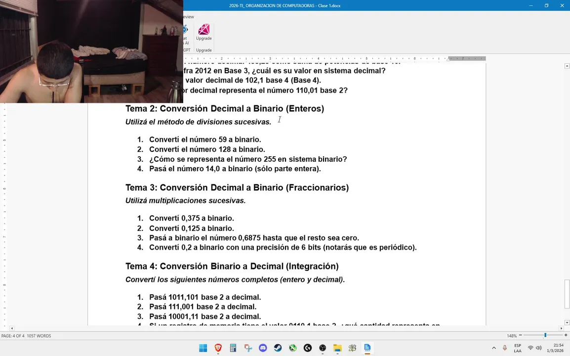Click the heading 'Tema 3: Conversión Decimal a Binario (Fraccionarios)'
Image resolution: width=570 pixels, height=356 pixels.
tap(237, 187)
